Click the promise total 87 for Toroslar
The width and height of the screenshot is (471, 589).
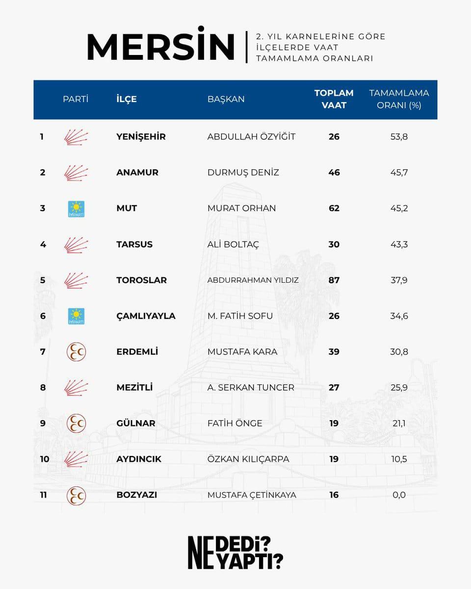pyautogui.click(x=334, y=280)
